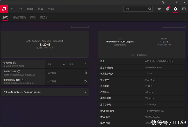
Task: Click help icon next to 快照设置
Action: coord(15,63)
